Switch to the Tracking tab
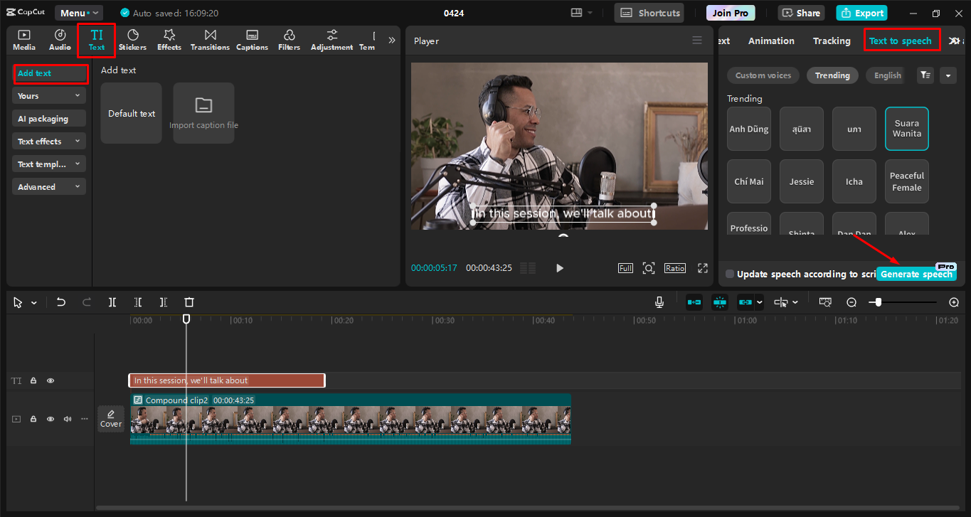 (x=832, y=41)
